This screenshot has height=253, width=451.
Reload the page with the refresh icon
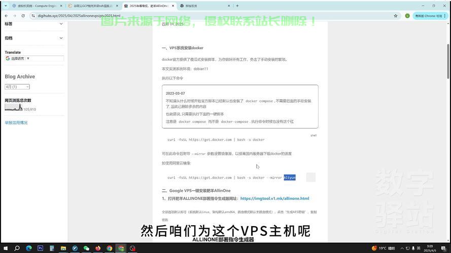pyautogui.click(x=23, y=16)
